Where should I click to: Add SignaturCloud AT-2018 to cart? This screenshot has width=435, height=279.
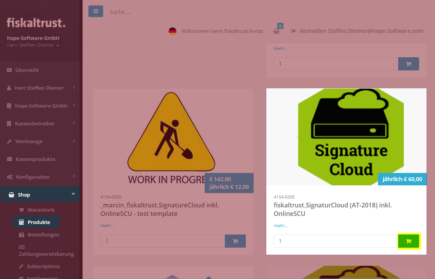click(x=409, y=241)
